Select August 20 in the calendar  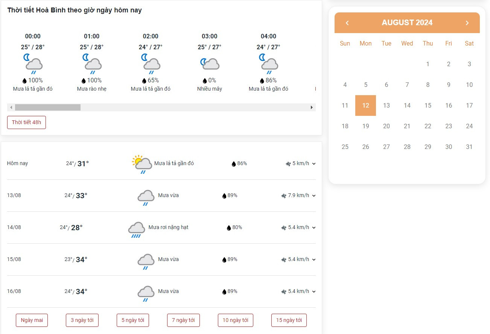pos(387,126)
